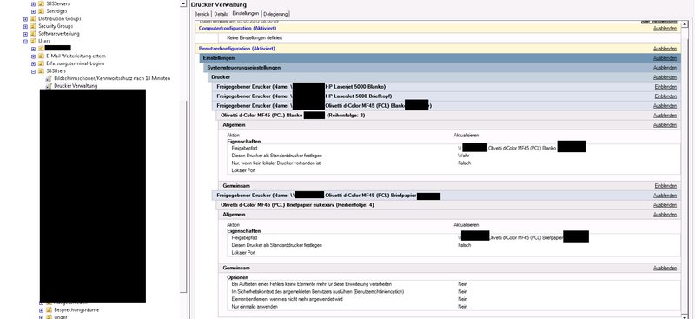This screenshot has height=319, width=695.
Task: Click Ausblenden on Olivetti Briefpapier Reihenfolge 4 row
Action: (x=665, y=205)
